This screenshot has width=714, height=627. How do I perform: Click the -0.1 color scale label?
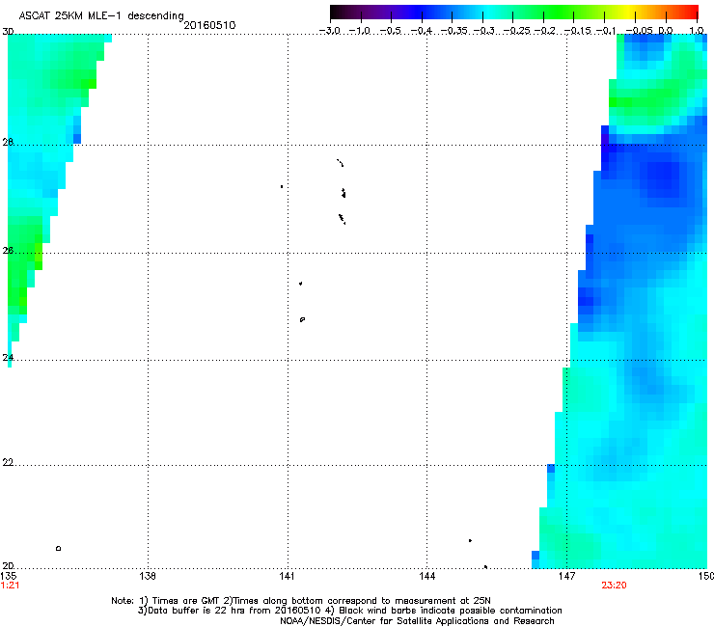point(606,31)
